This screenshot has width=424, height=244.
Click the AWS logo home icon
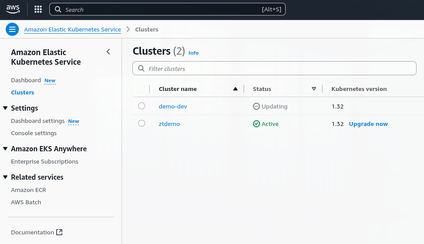(13, 9)
